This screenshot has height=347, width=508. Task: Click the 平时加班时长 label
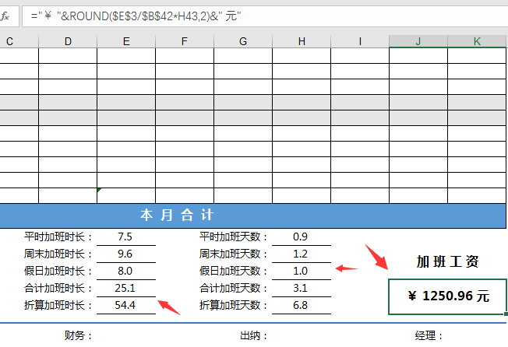pyautogui.click(x=58, y=237)
